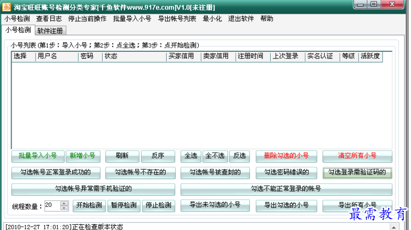Click 勾选帐号异常需手机验证的 button
The image size is (411, 230).
click(x=93, y=189)
